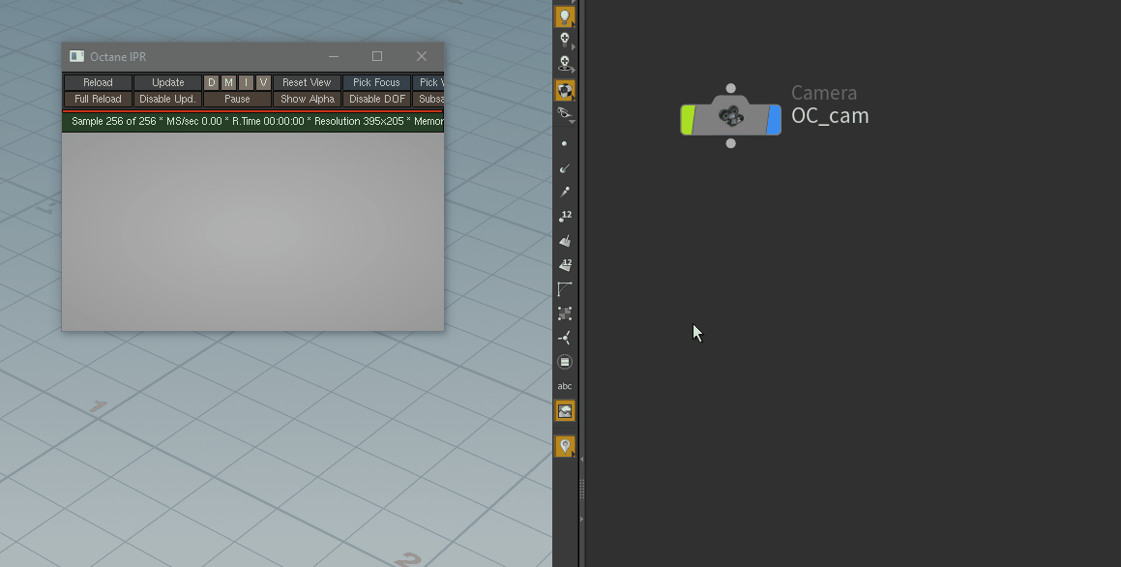Screen dimensions: 1121x567
Task: Click the Disable DOF button
Action: tap(376, 99)
